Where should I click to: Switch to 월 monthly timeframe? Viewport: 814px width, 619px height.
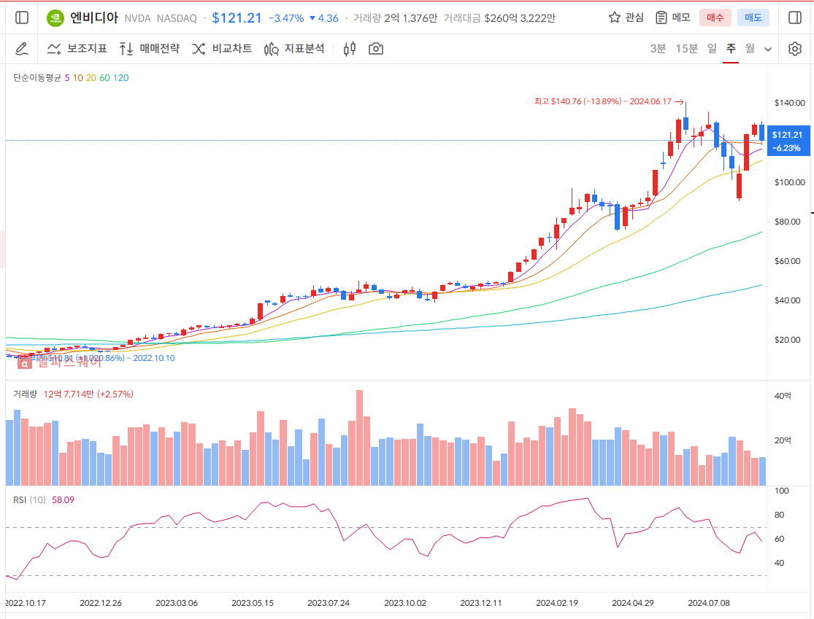(x=750, y=49)
